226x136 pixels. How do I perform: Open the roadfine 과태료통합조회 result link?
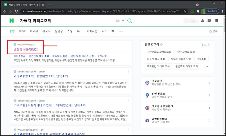(49, 134)
